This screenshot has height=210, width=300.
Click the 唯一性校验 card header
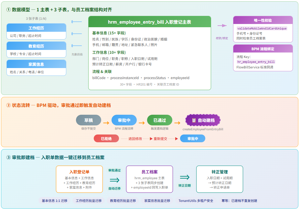[x=263, y=20]
